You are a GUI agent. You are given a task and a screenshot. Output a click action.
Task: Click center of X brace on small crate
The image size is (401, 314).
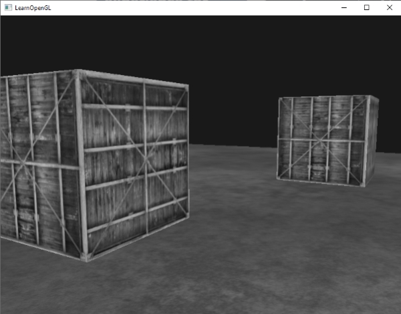click(321, 139)
